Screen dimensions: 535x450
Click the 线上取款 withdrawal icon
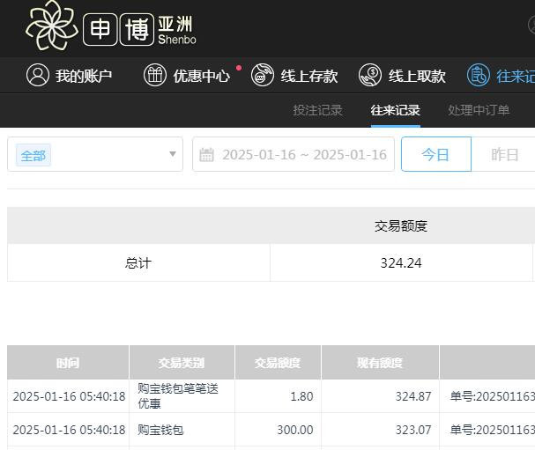point(370,75)
